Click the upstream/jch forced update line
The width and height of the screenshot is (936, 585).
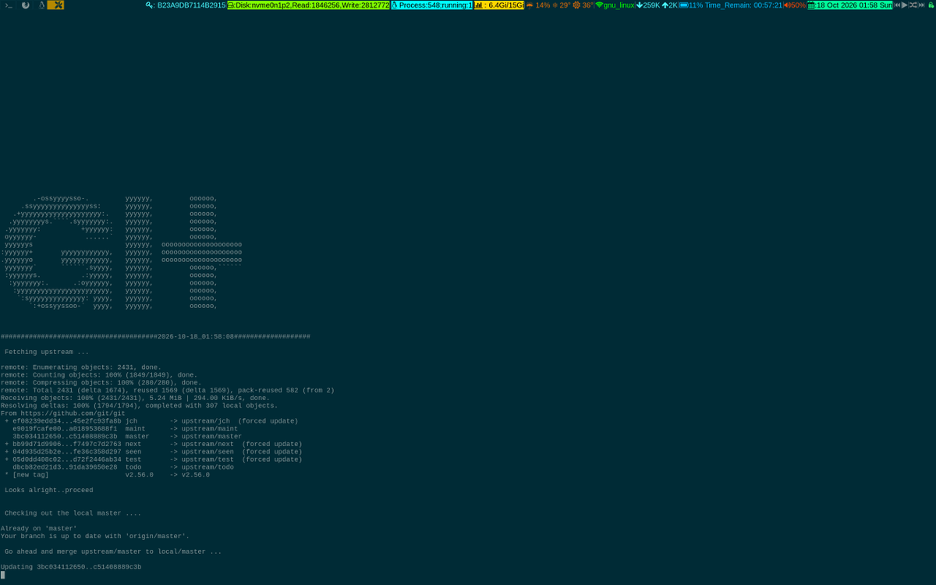pyautogui.click(x=151, y=421)
